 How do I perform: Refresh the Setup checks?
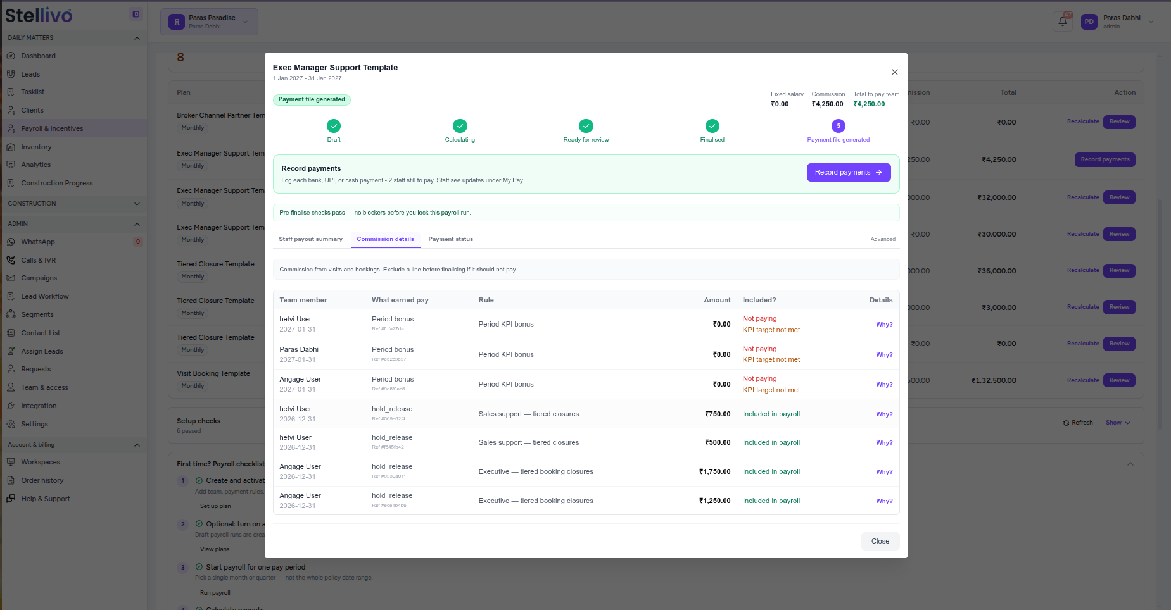tap(1078, 423)
